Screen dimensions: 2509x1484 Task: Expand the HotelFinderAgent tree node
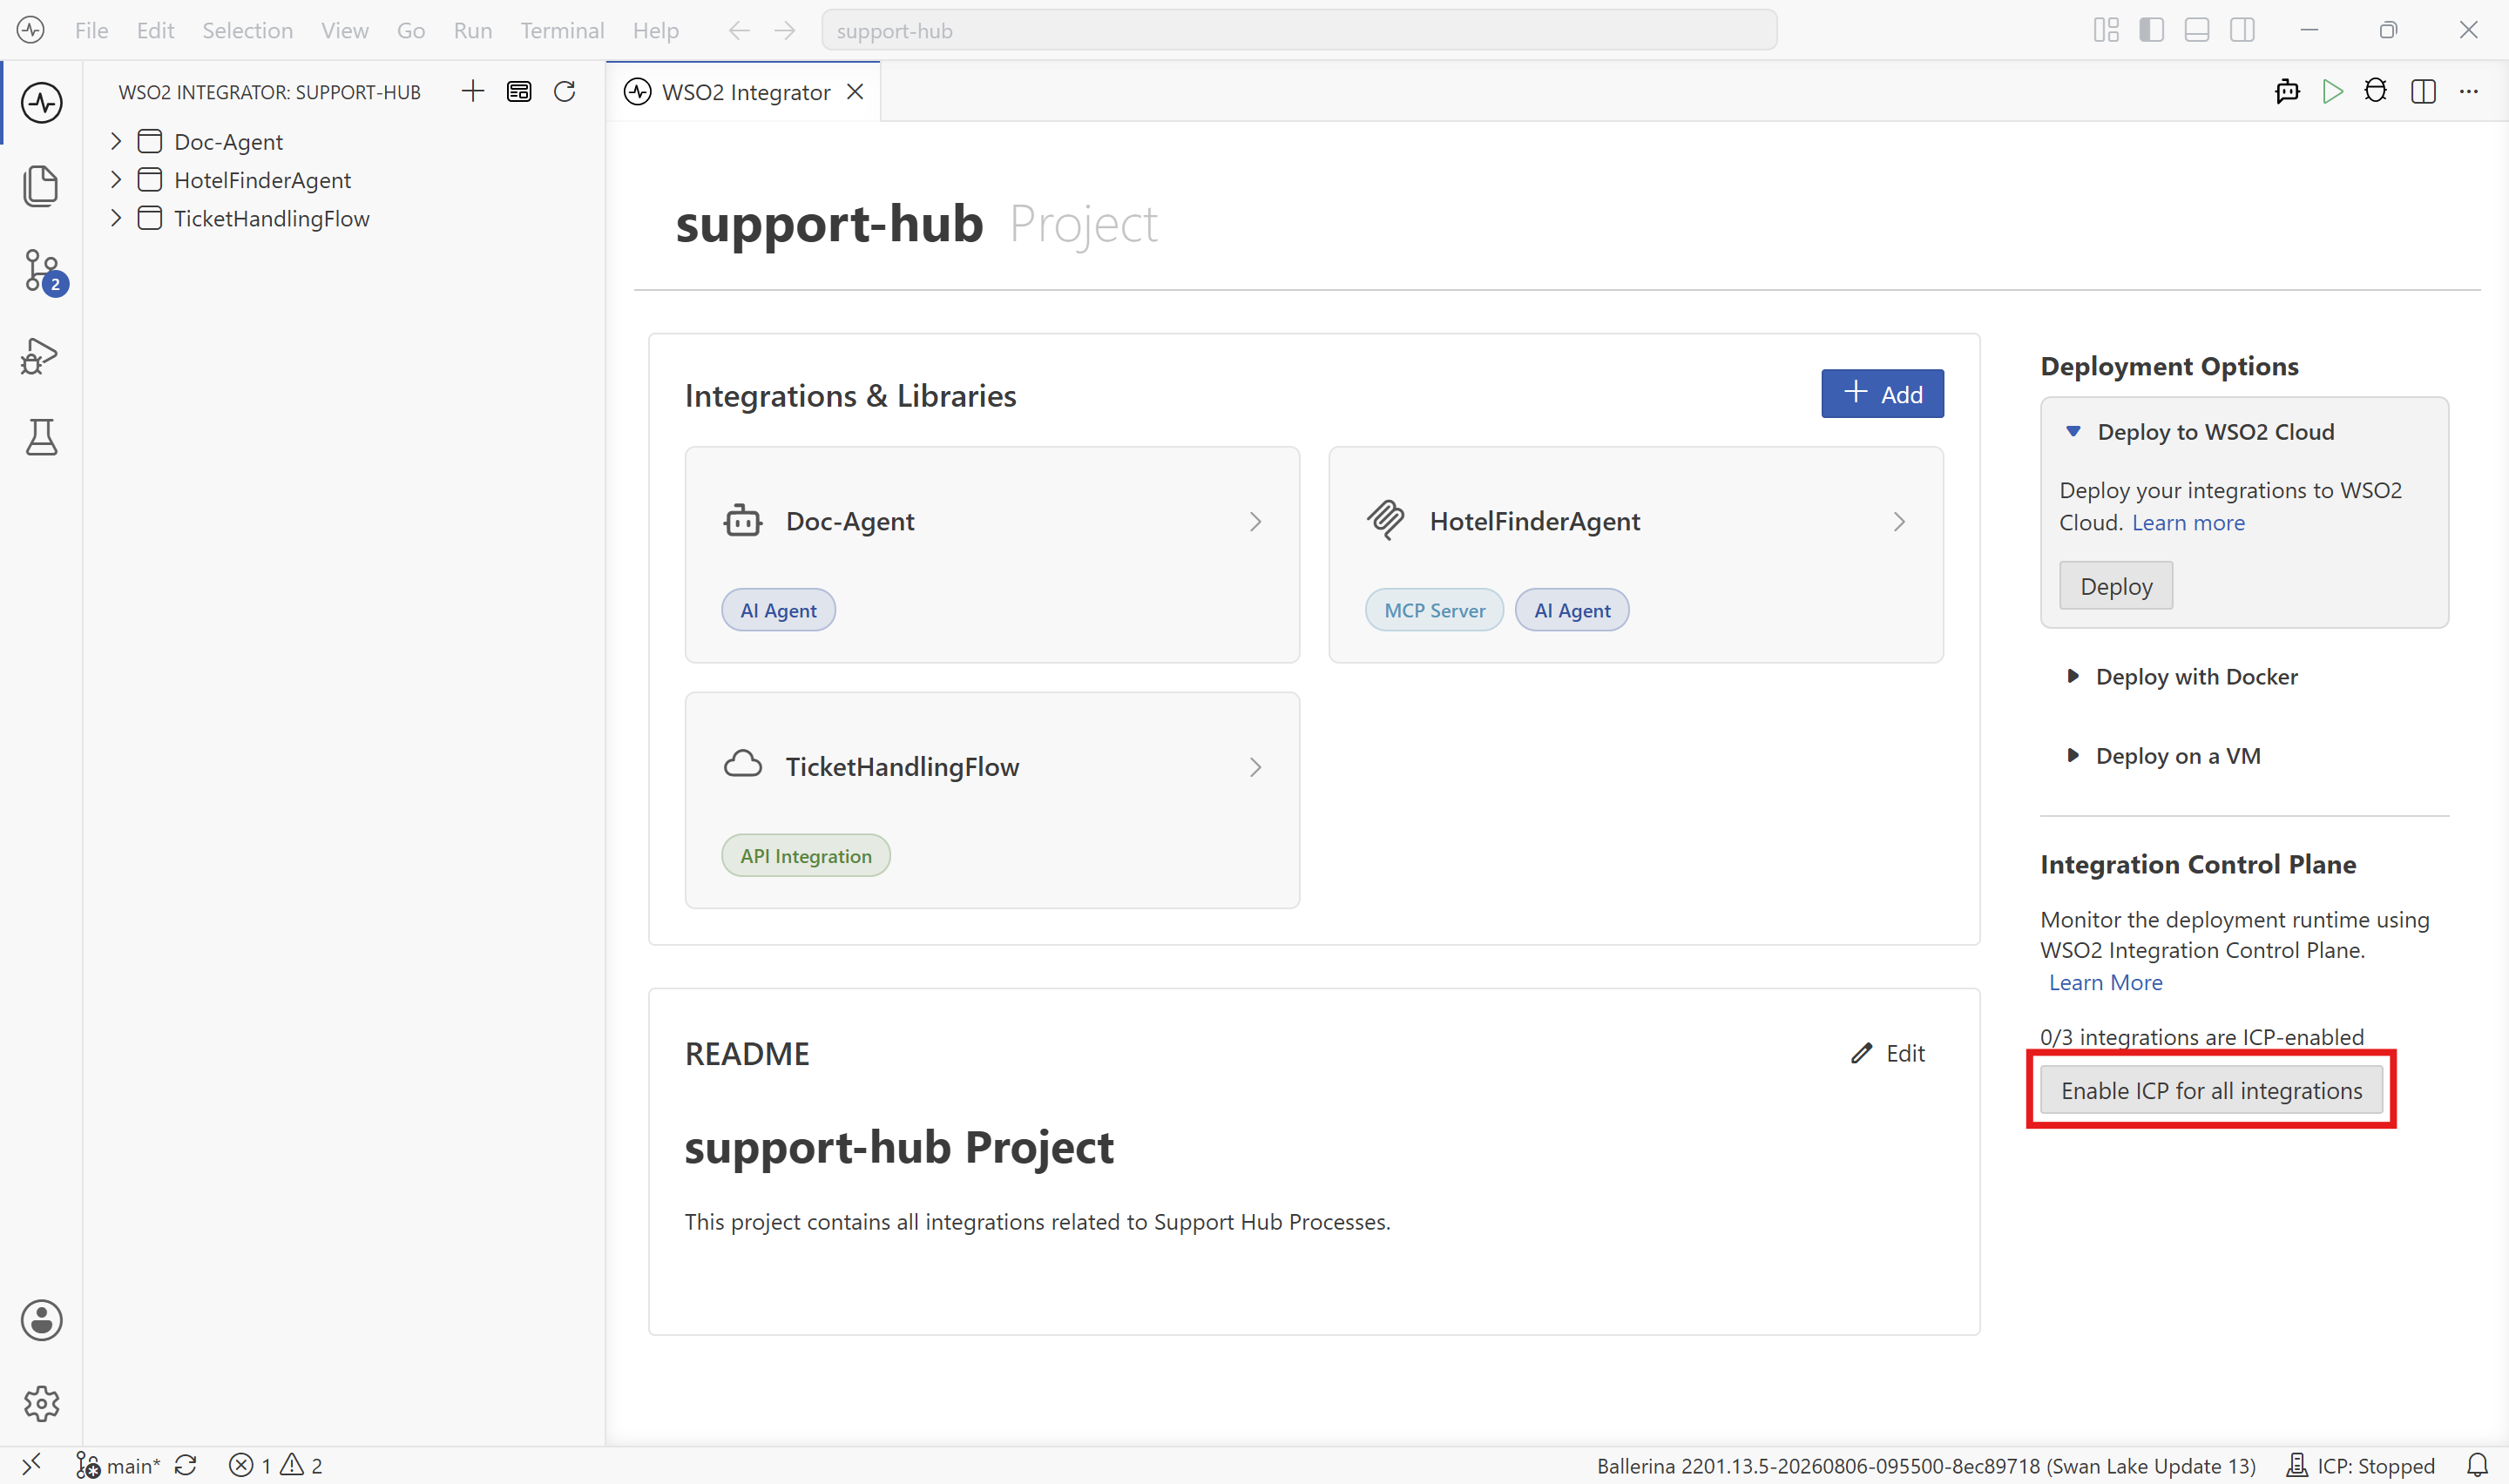point(116,180)
